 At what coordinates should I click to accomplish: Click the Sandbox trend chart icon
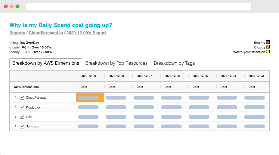(x=22, y=126)
